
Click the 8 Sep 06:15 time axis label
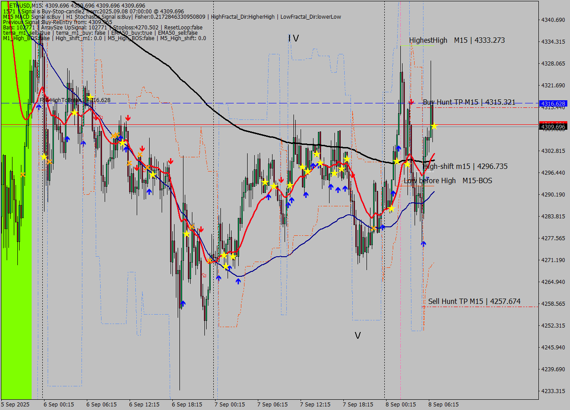point(443,404)
